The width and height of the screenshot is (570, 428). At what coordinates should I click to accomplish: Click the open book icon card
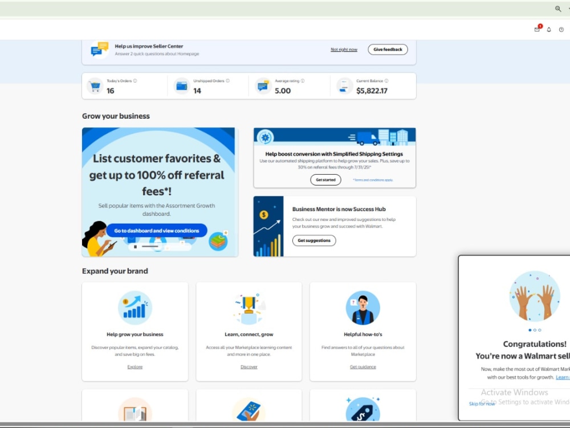[135, 409]
